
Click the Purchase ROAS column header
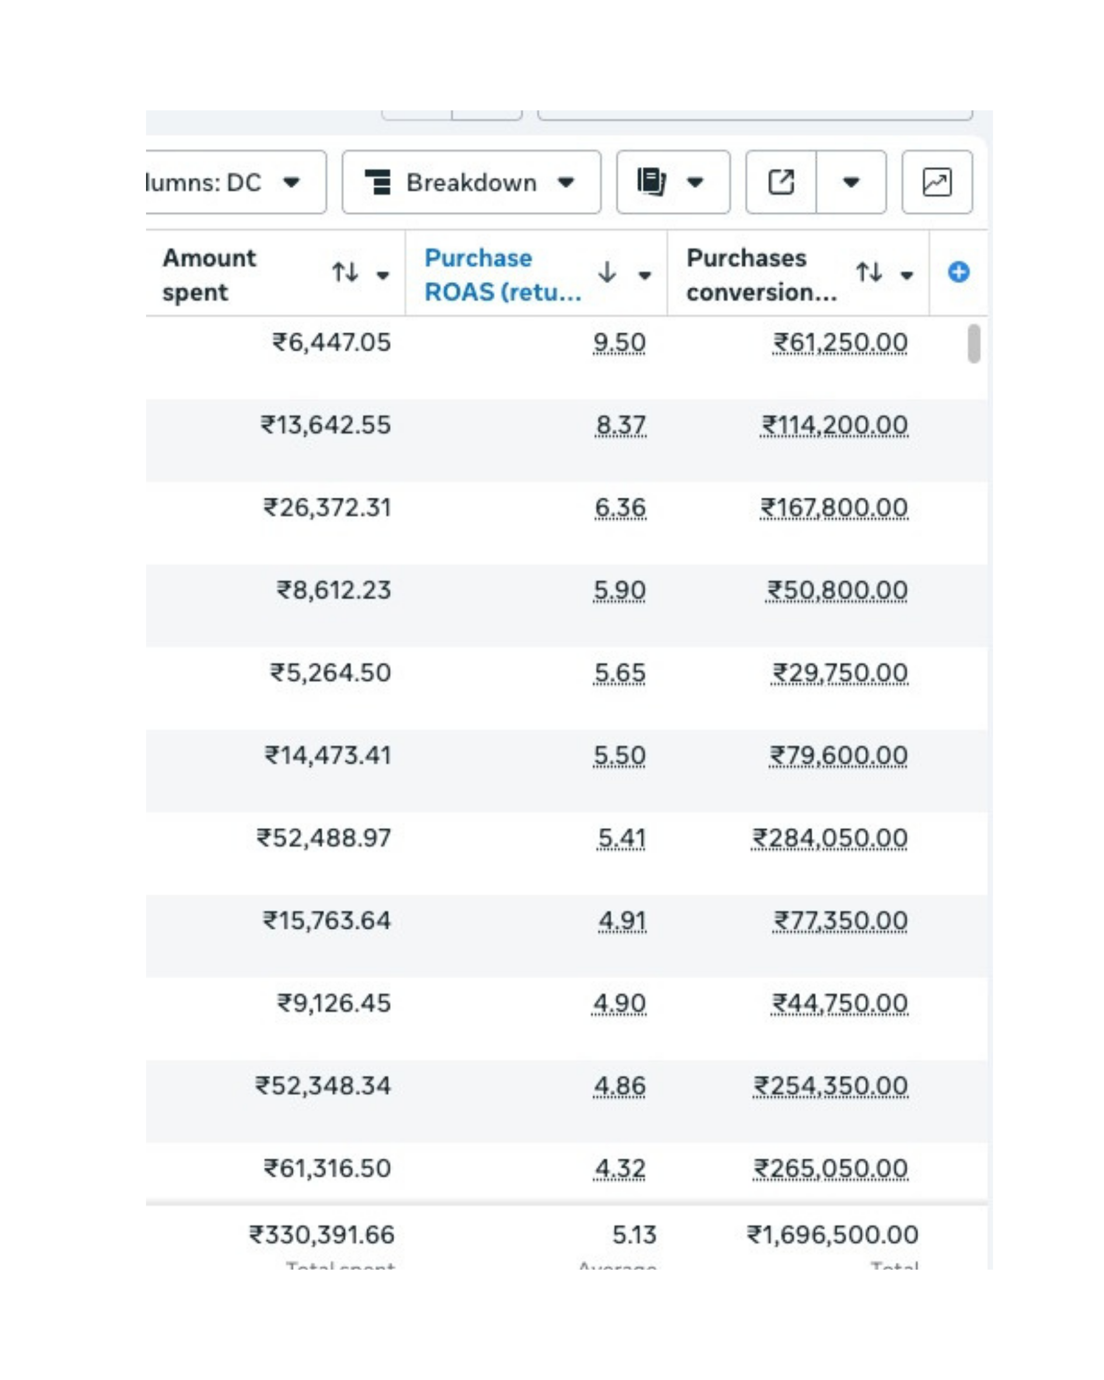[x=504, y=274]
